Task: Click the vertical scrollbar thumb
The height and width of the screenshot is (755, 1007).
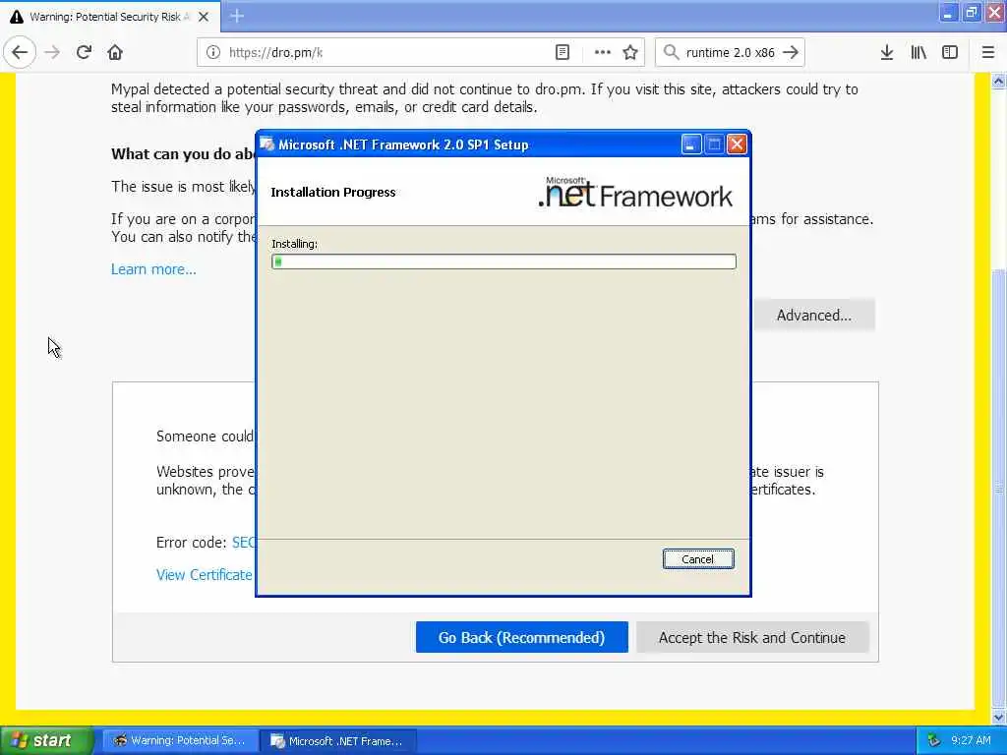Action: tap(999, 488)
